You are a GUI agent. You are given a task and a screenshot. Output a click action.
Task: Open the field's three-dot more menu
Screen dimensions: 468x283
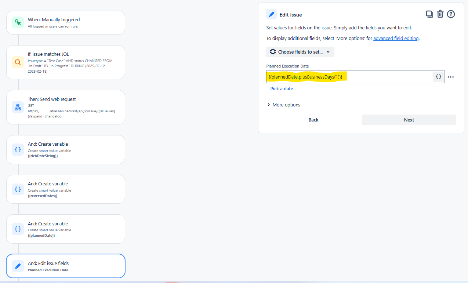tap(451, 77)
